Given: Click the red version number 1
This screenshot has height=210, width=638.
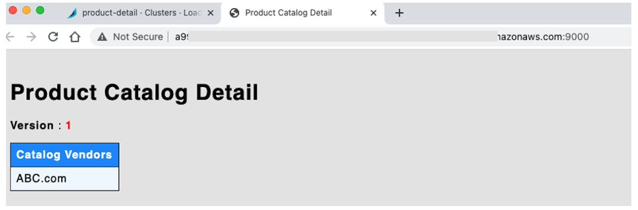Looking at the screenshot, I should pos(68,125).
